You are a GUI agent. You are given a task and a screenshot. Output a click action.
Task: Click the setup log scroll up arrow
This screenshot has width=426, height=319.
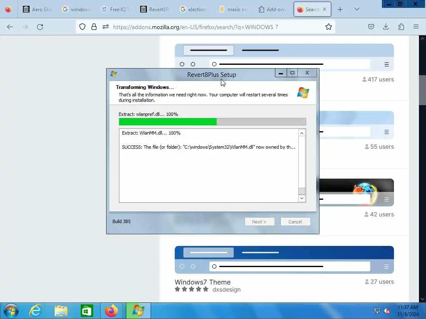302,133
